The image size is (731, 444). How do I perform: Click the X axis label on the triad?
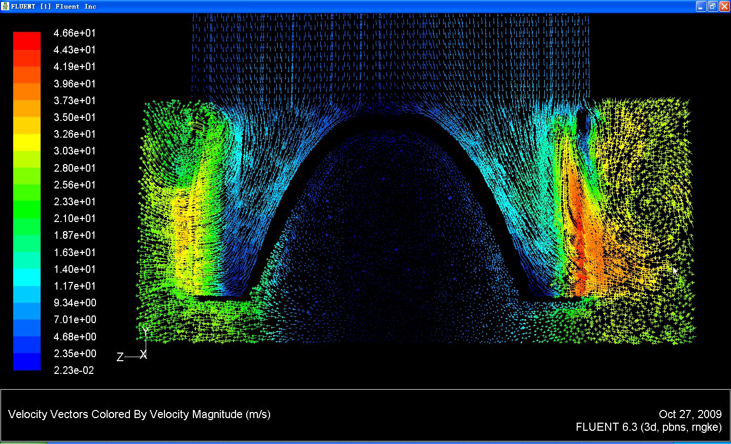(144, 355)
